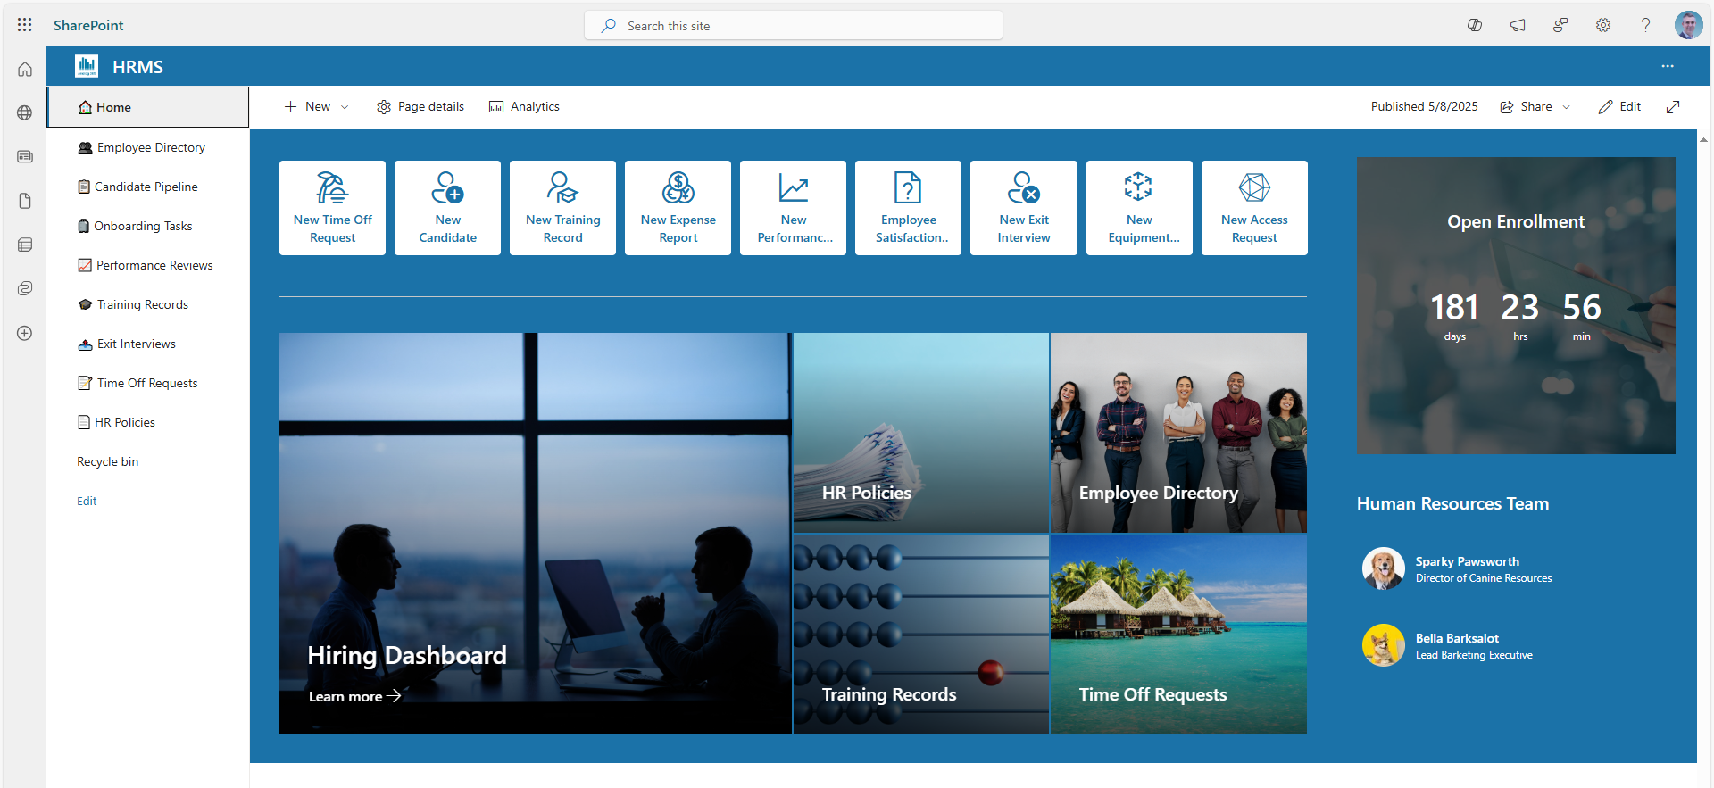This screenshot has height=788, width=1714.
Task: Click New Training Record tile
Action: tap(562, 208)
